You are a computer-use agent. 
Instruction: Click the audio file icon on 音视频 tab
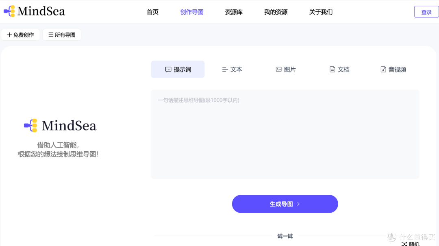pyautogui.click(x=383, y=70)
